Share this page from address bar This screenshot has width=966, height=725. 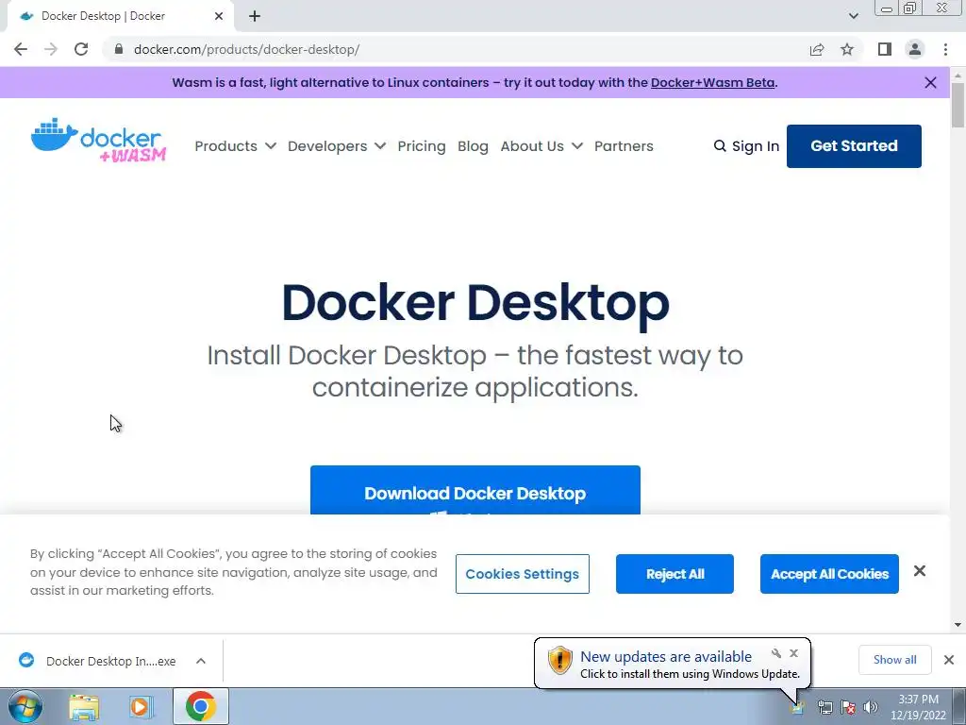click(x=817, y=49)
